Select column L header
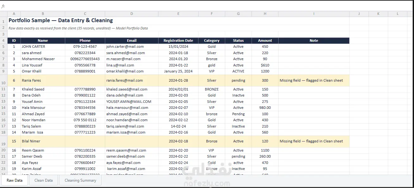Image resolution: width=414 pixels, height=188 pixels. (398, 14)
